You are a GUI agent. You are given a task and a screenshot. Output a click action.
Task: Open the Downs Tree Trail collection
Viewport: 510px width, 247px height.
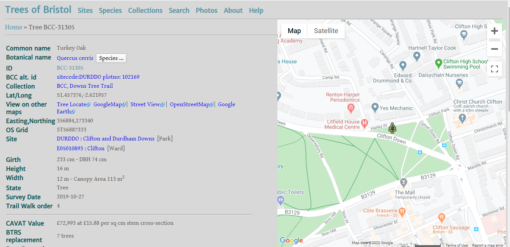pos(91,86)
